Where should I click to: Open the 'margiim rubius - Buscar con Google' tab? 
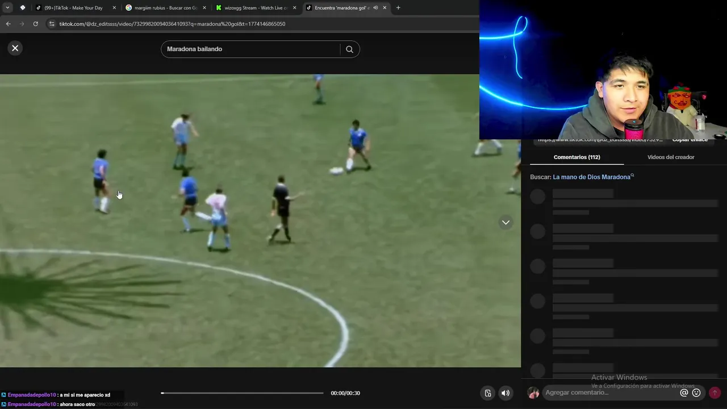click(165, 8)
